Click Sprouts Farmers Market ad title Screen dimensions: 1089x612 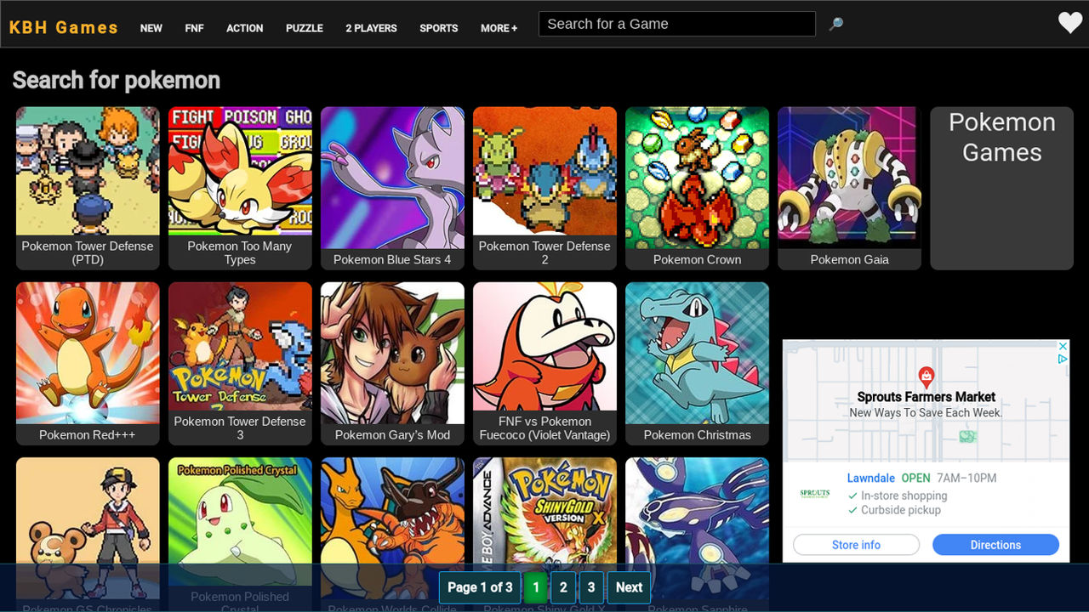(927, 397)
